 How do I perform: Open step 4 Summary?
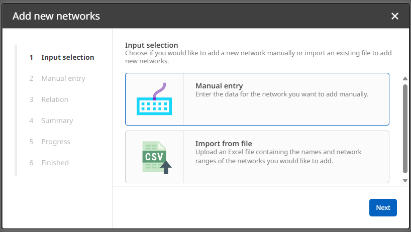click(57, 121)
